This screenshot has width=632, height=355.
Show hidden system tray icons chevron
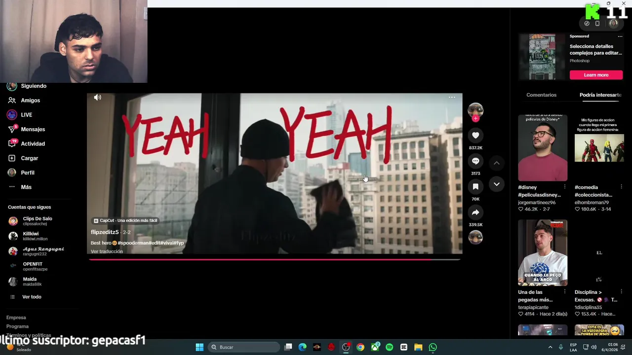(x=550, y=347)
